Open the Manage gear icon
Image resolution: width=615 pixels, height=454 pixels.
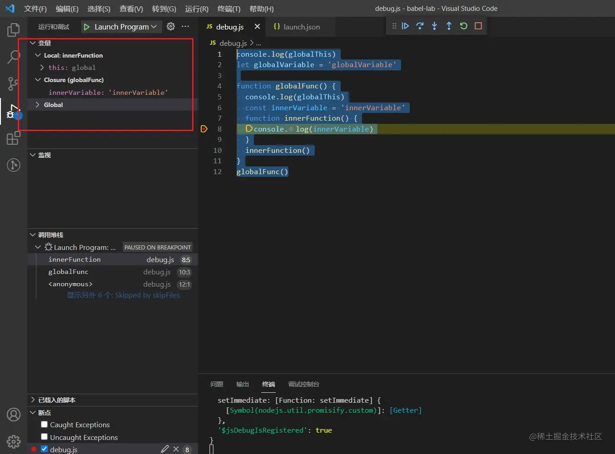tap(14, 441)
